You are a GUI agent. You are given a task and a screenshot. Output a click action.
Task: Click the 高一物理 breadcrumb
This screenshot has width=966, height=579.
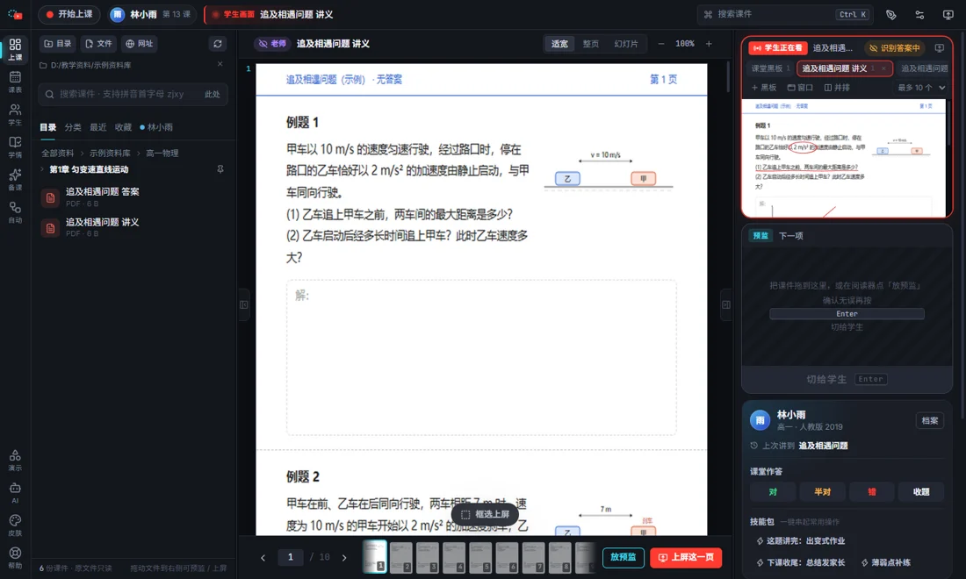162,154
